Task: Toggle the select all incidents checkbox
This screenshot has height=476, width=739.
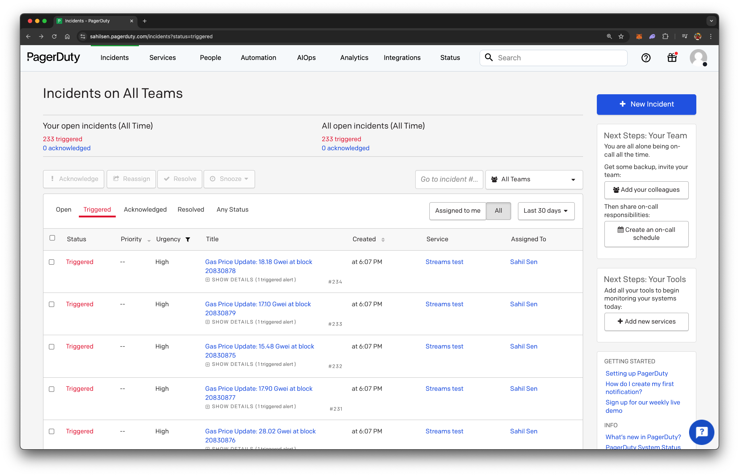Action: [x=52, y=238]
